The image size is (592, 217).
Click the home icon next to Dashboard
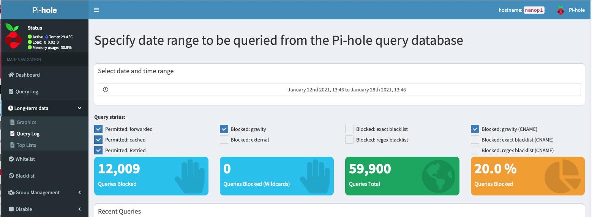click(11, 75)
